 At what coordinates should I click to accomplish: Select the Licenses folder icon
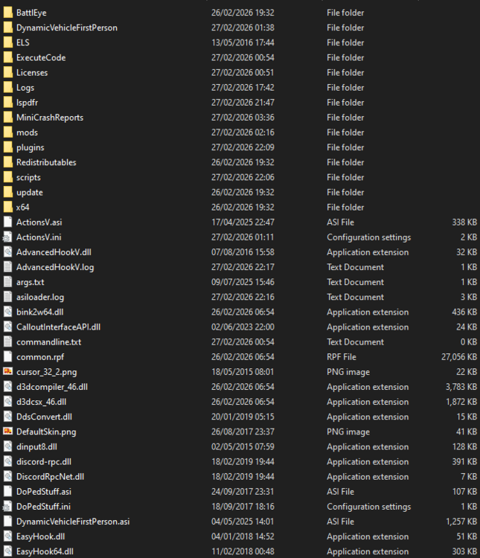(8, 72)
